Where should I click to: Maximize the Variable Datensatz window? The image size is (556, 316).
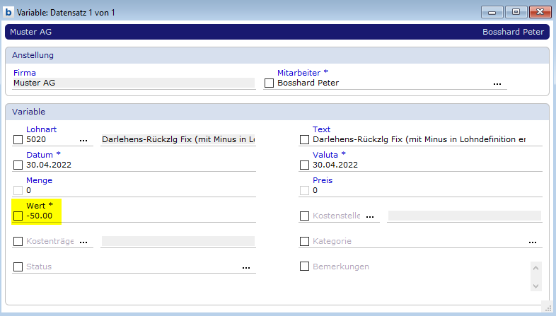point(516,11)
